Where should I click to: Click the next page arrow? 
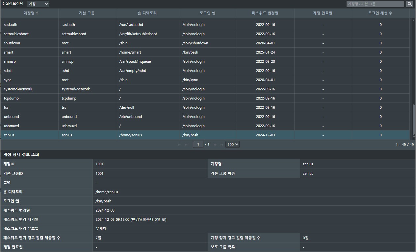click(215, 145)
